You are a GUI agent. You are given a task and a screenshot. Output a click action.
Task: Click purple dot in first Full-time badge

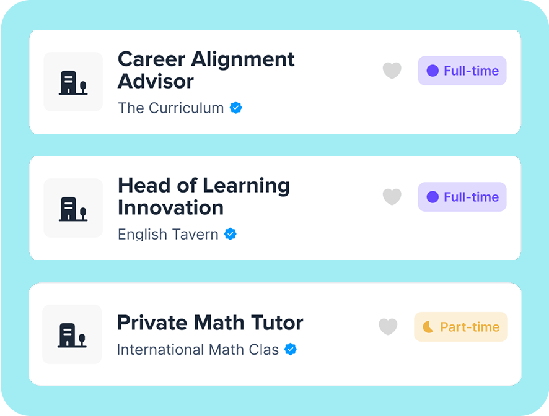click(433, 71)
